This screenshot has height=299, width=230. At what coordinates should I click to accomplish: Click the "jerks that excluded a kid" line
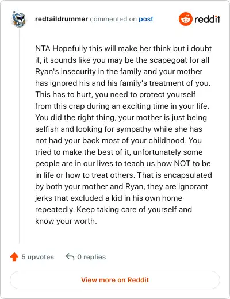click(x=109, y=198)
